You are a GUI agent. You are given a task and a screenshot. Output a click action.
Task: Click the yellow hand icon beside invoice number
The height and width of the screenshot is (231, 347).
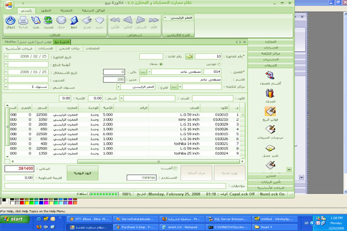click(x=189, y=57)
